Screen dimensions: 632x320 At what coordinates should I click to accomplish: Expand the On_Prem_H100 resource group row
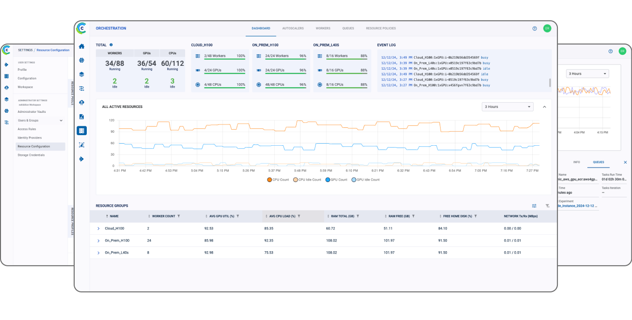click(x=98, y=240)
